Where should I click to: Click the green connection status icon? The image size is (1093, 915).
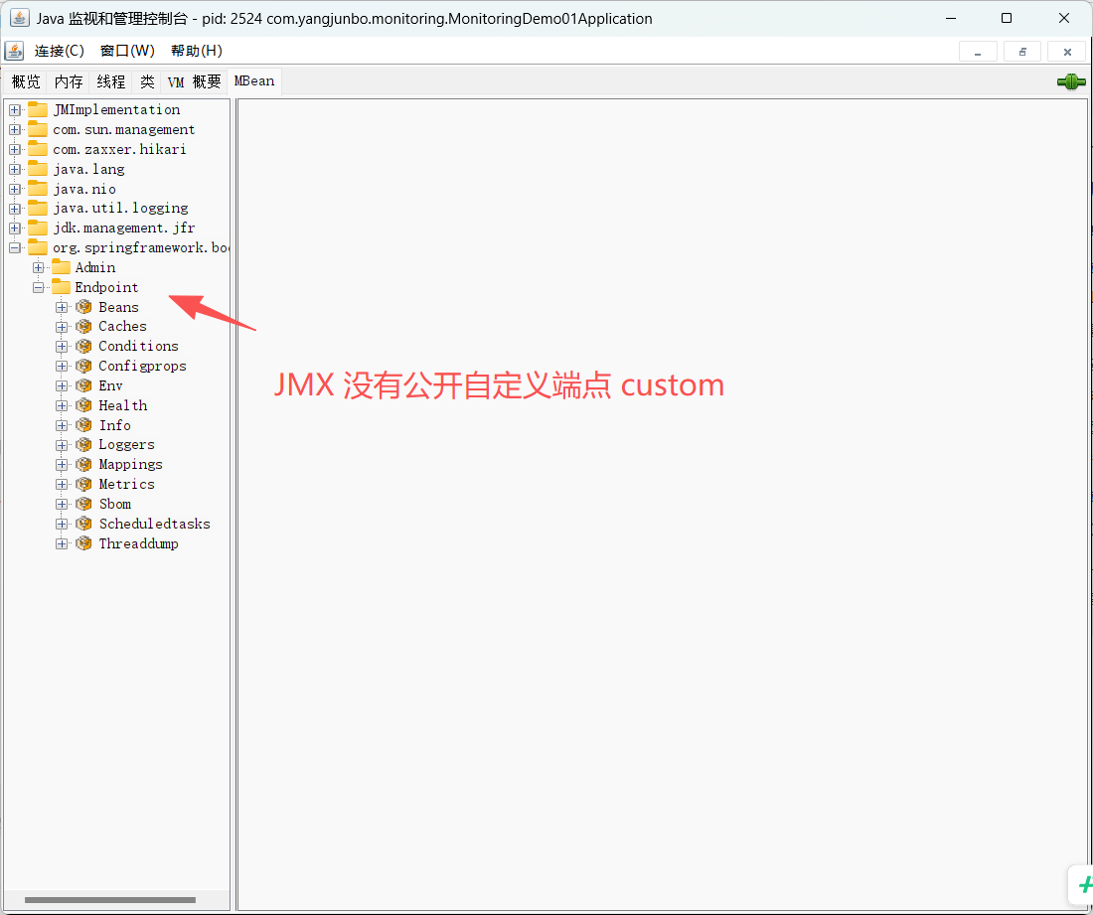pyautogui.click(x=1071, y=81)
